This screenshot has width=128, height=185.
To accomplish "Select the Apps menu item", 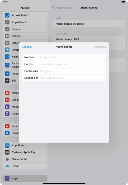I will click(x=25, y=178).
